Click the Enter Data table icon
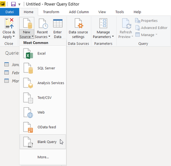This screenshot has height=166, width=171. (x=58, y=23)
